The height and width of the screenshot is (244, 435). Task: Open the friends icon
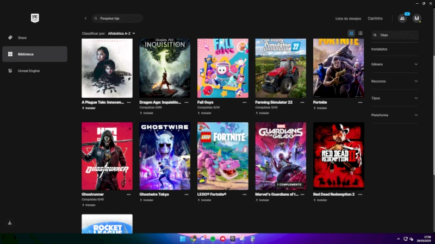pyautogui.click(x=402, y=18)
